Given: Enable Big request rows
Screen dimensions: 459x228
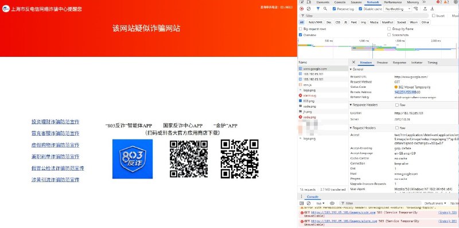Looking at the screenshot, I should click(300, 29).
